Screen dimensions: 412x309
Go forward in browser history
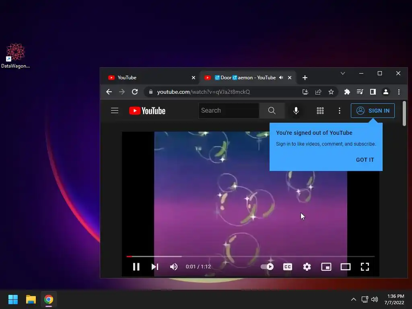[x=122, y=92]
